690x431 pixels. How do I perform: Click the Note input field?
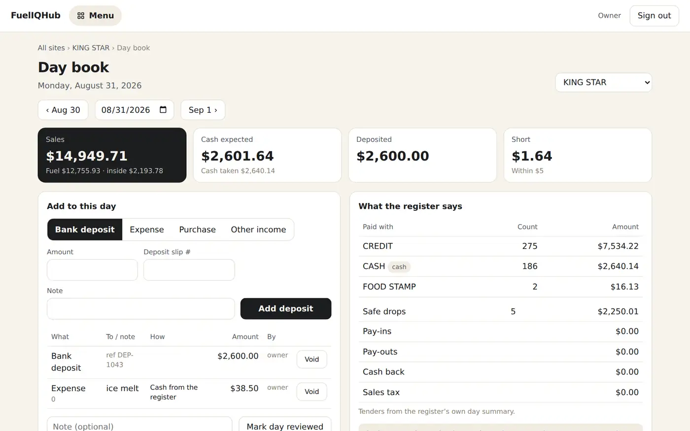[140, 309]
